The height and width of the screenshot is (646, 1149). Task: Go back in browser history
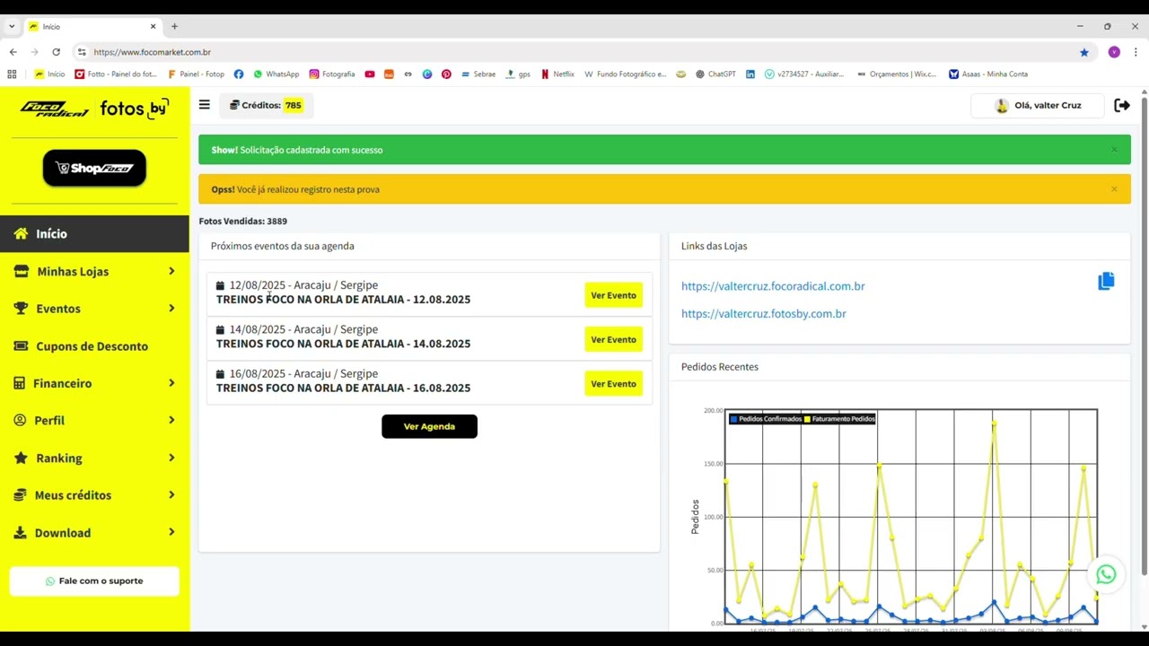(x=13, y=52)
